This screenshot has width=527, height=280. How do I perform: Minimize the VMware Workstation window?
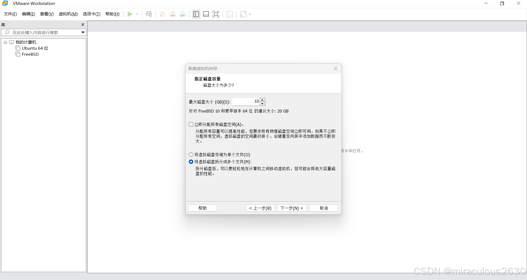point(486,3)
